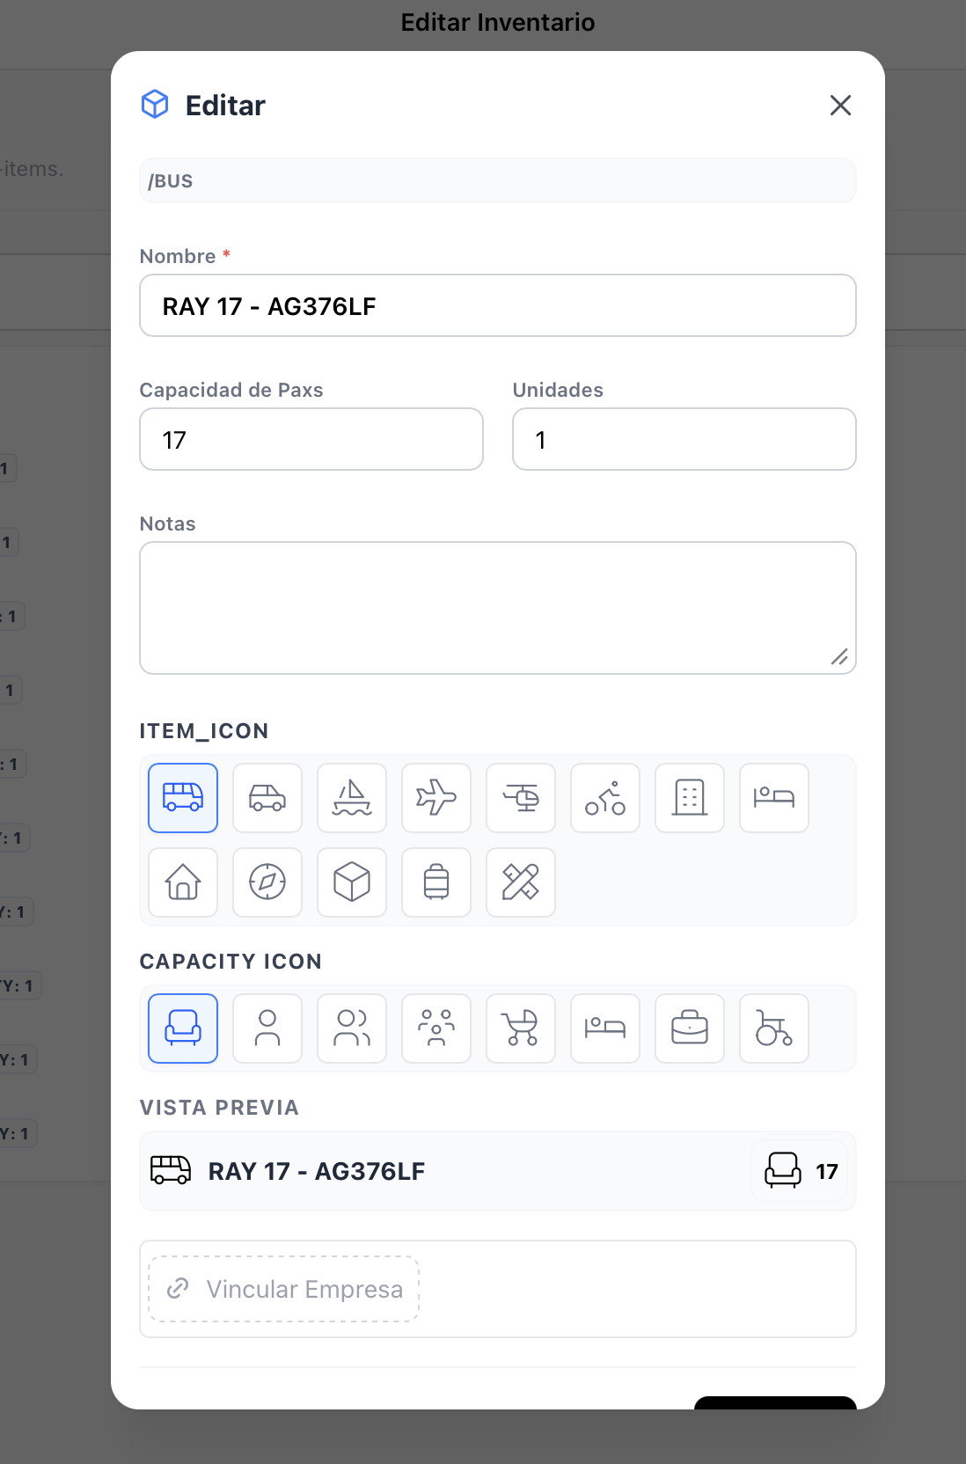This screenshot has width=966, height=1464.
Task: Select the family group capacity icon
Action: (436, 1028)
